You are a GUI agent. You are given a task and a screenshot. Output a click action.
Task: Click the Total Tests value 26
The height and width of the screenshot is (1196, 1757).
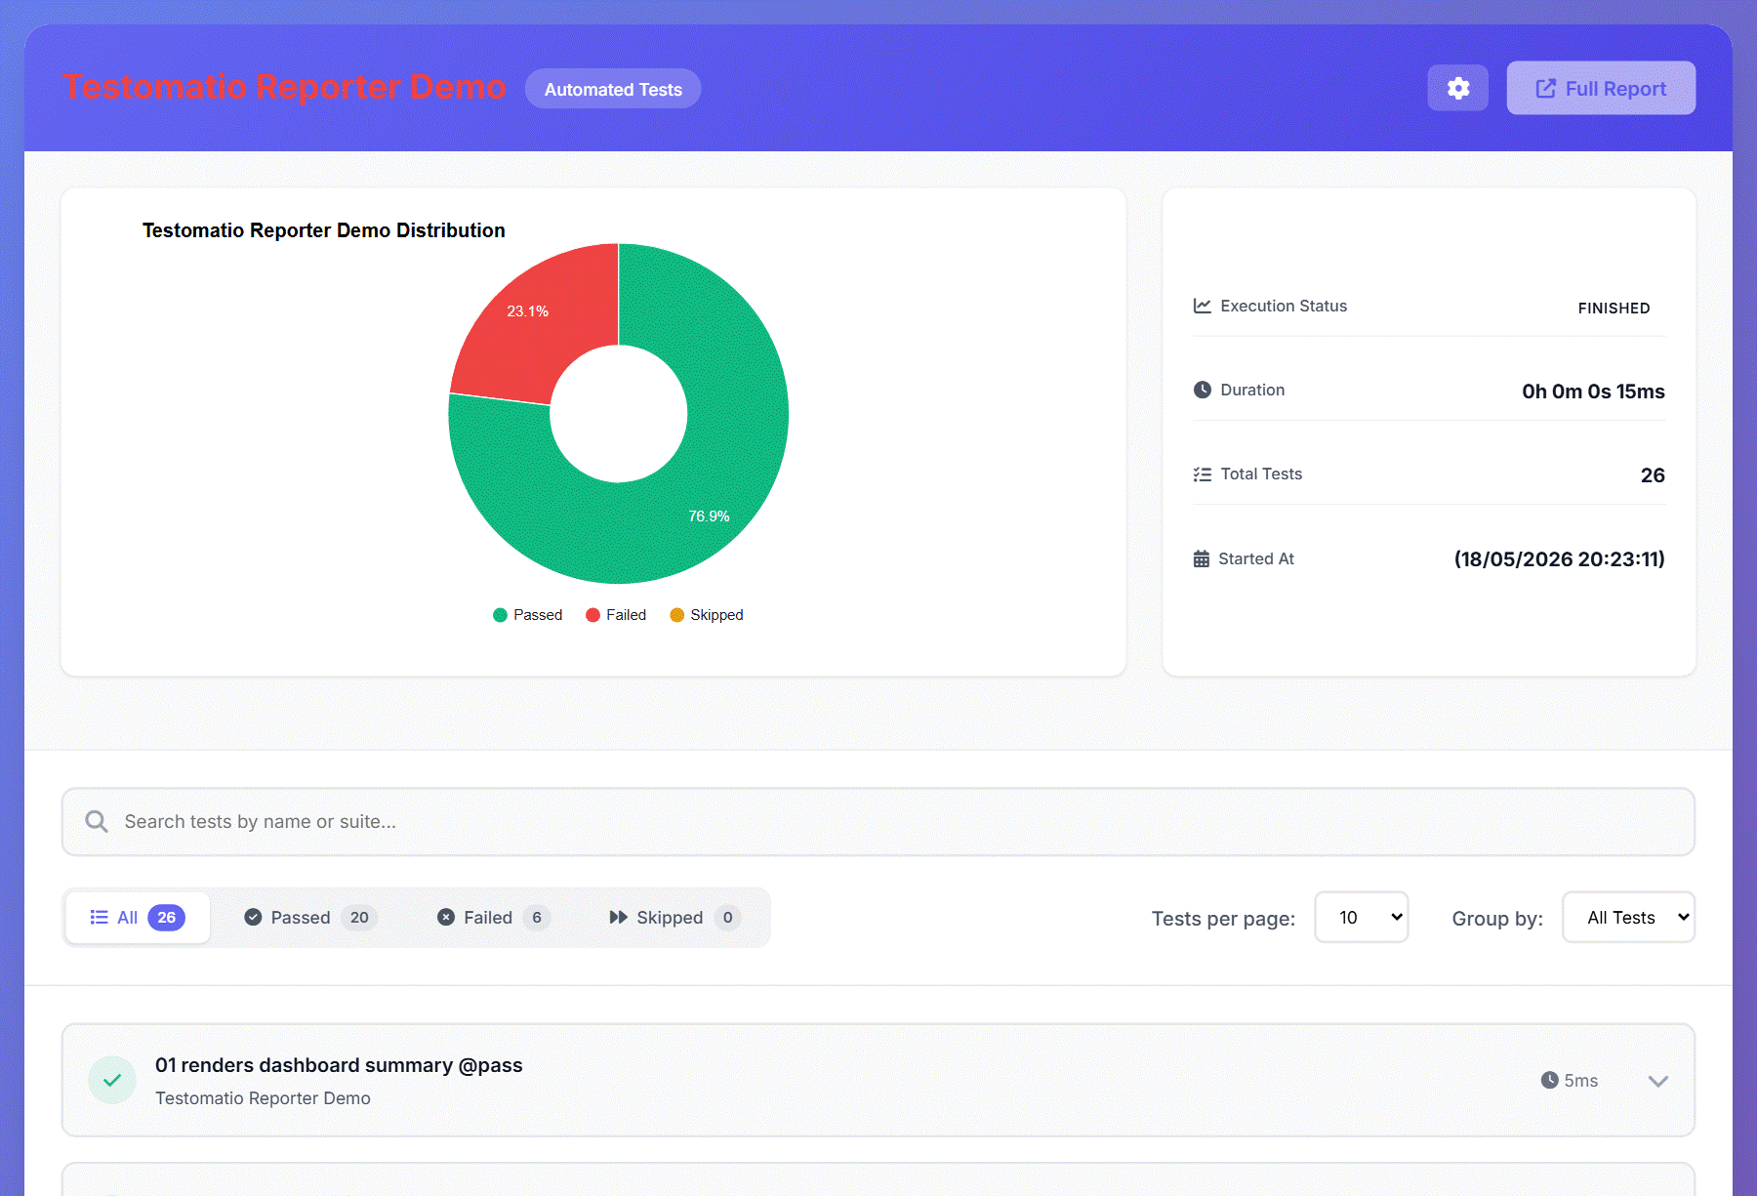tap(1653, 475)
